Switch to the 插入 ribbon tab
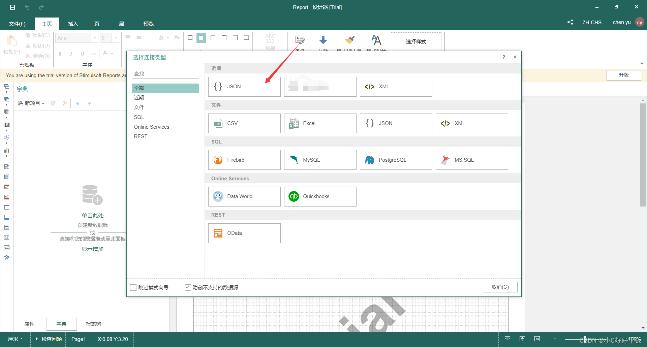 [x=73, y=24]
